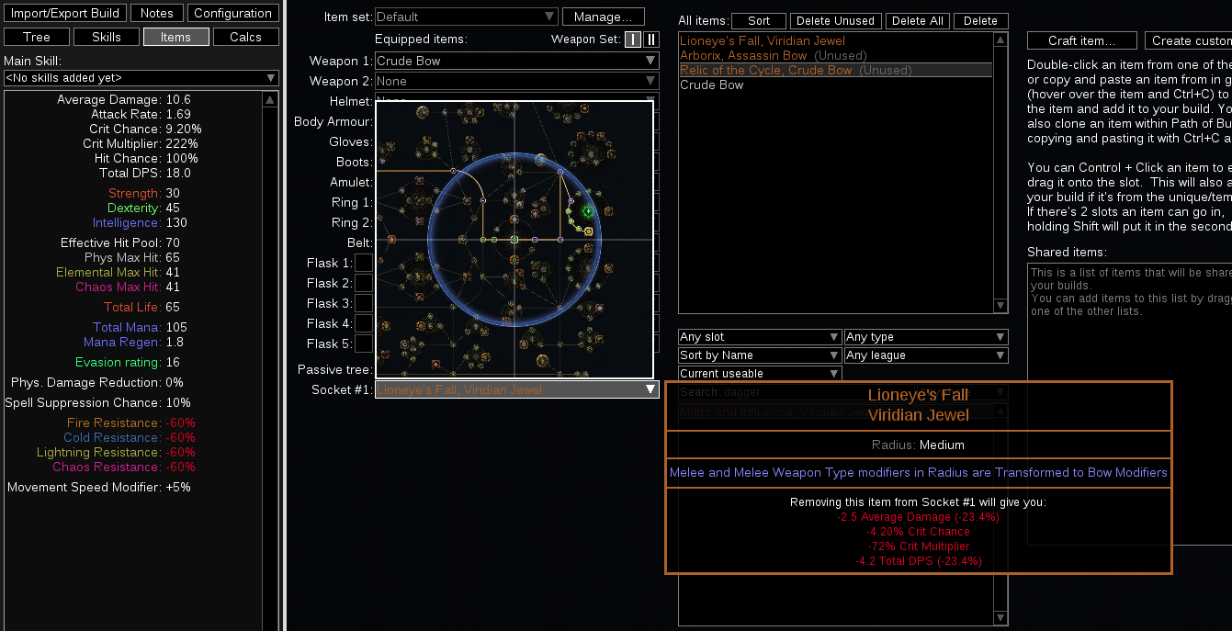This screenshot has width=1232, height=631.
Task: Click the Crit Chance: 9.20% stat
Action: [x=145, y=129]
